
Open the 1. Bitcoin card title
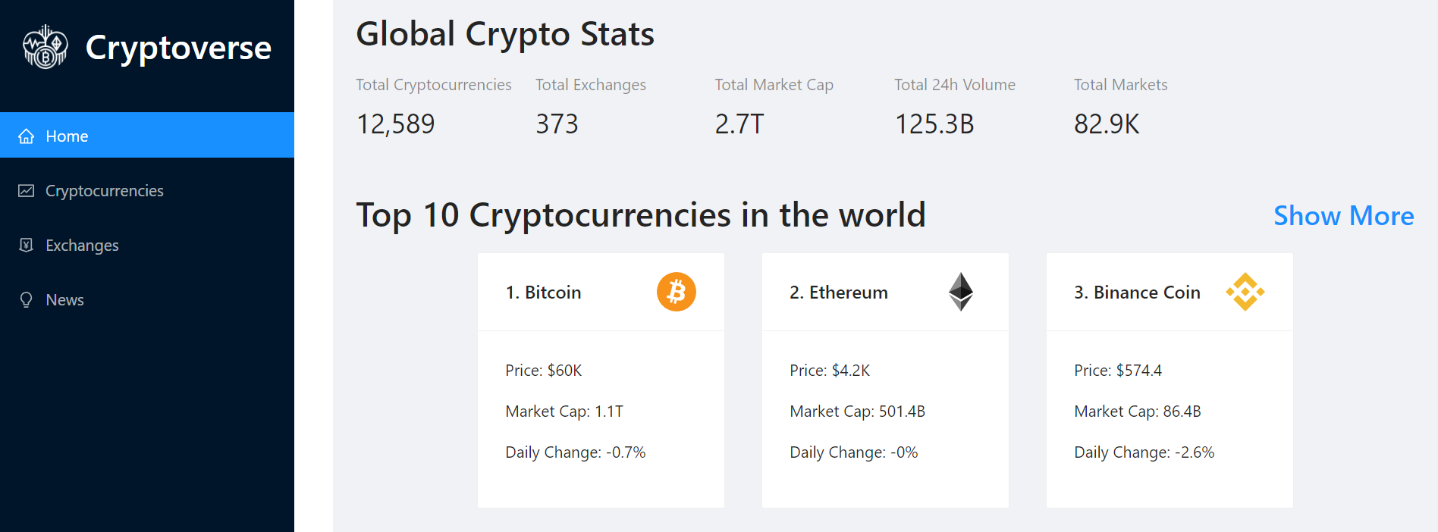click(x=544, y=293)
